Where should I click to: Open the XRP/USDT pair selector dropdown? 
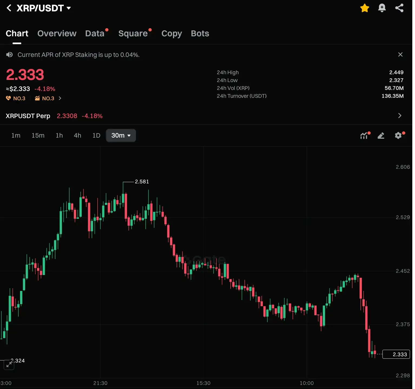pyautogui.click(x=44, y=8)
